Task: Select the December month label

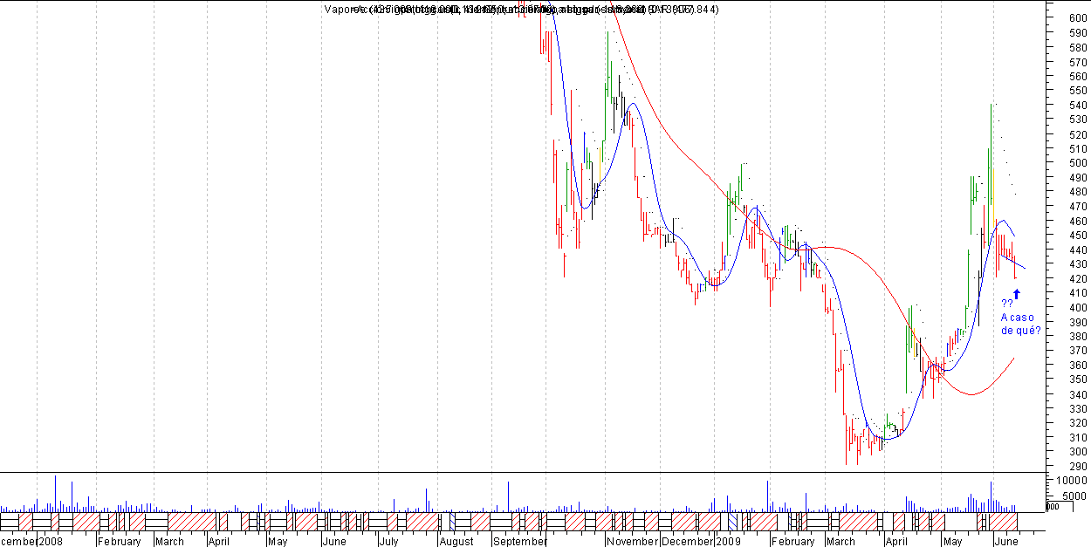Action: click(x=689, y=542)
